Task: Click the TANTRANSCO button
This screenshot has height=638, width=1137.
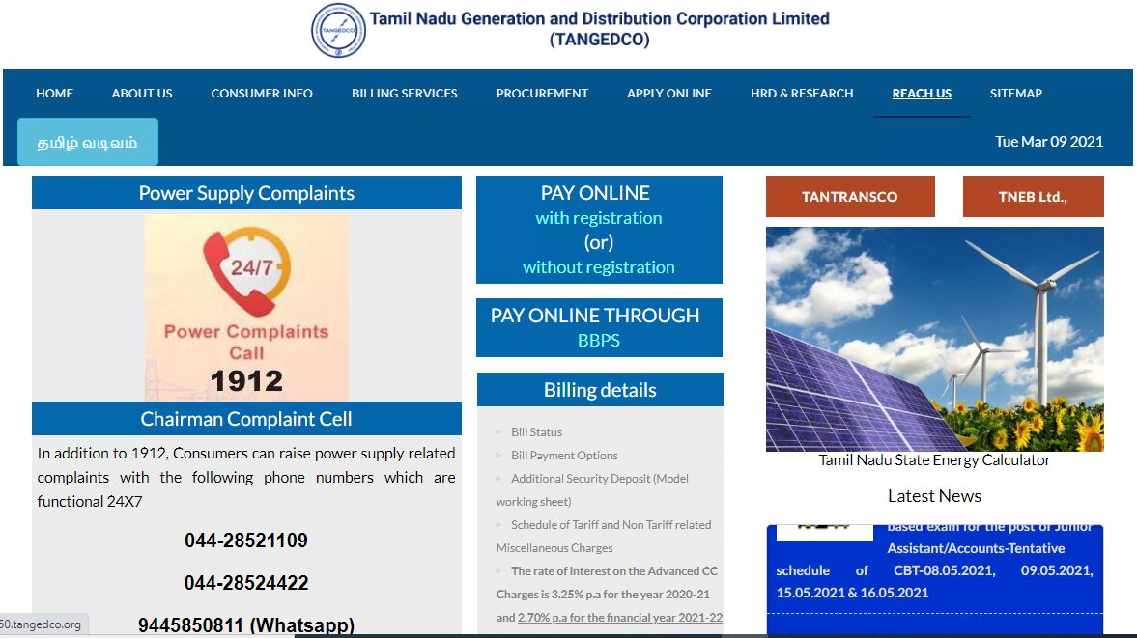Action: [849, 197]
